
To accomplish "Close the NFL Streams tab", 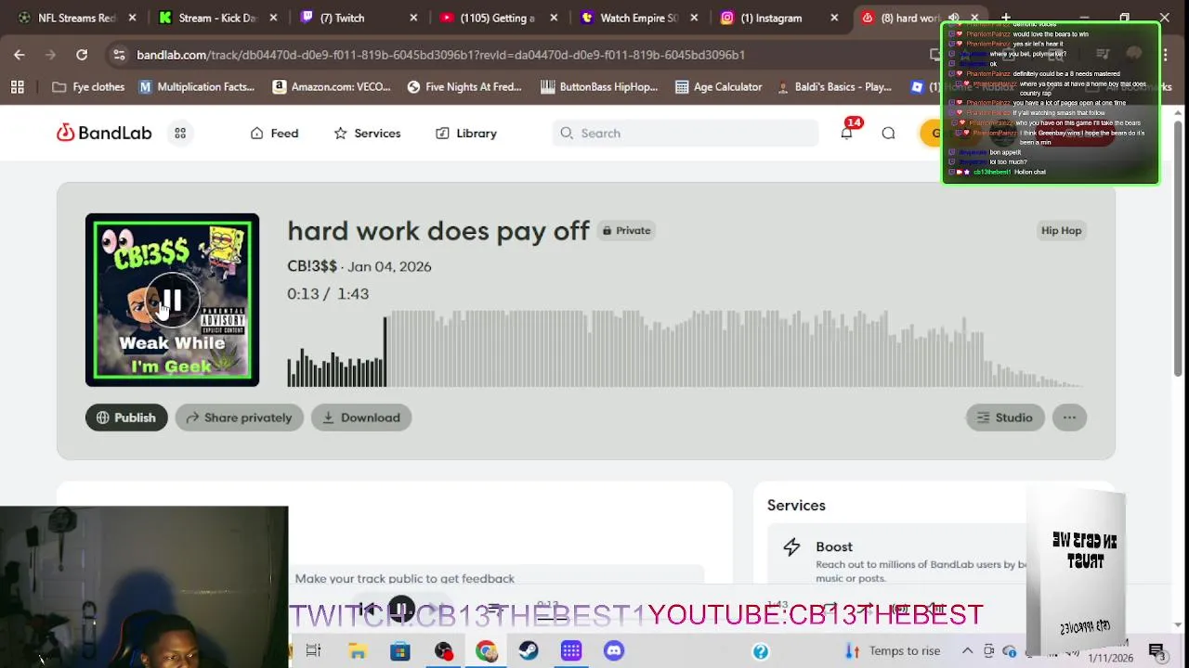I will (x=132, y=18).
